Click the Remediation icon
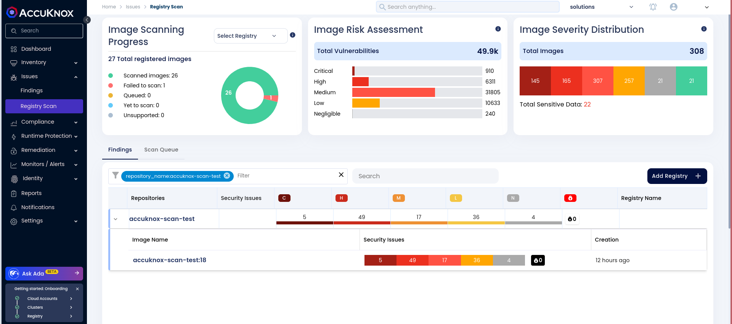The width and height of the screenshot is (732, 324). (x=14, y=151)
